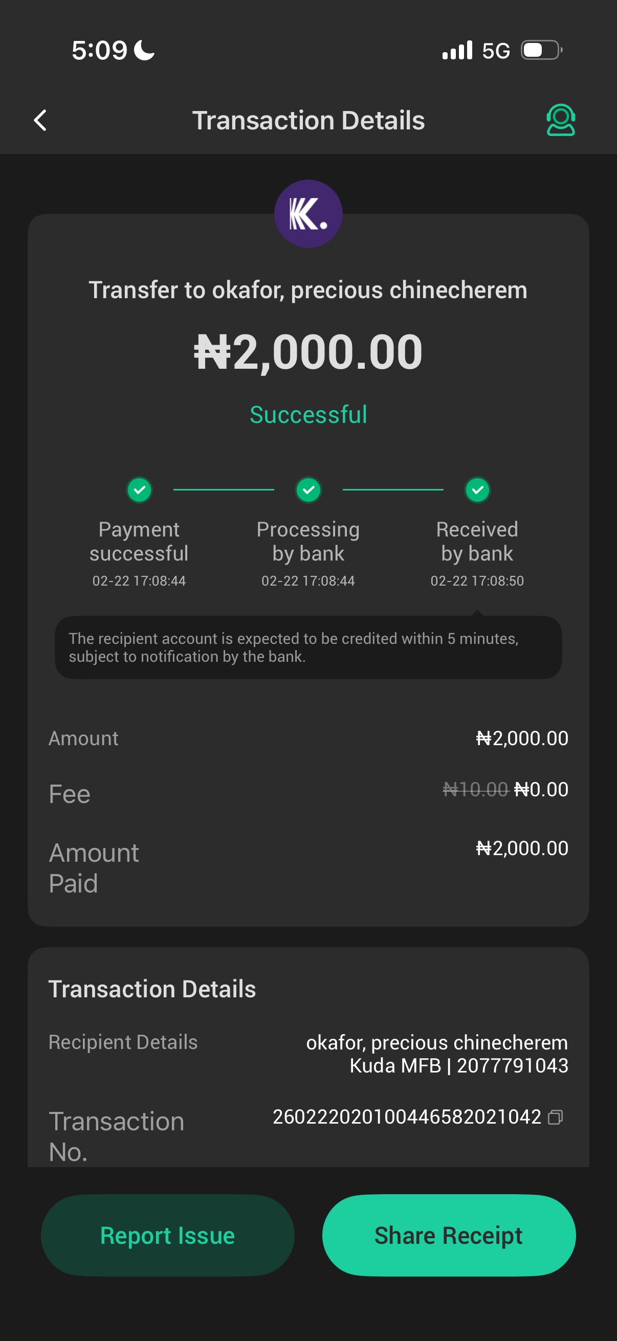Select the transaction number text
The height and width of the screenshot is (1341, 617).
pyautogui.click(x=407, y=1117)
